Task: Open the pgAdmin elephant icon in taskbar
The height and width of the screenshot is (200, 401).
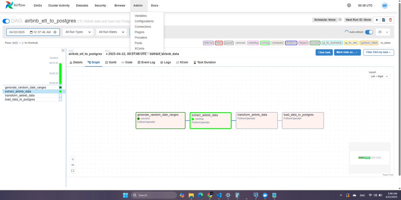Action: [256, 195]
